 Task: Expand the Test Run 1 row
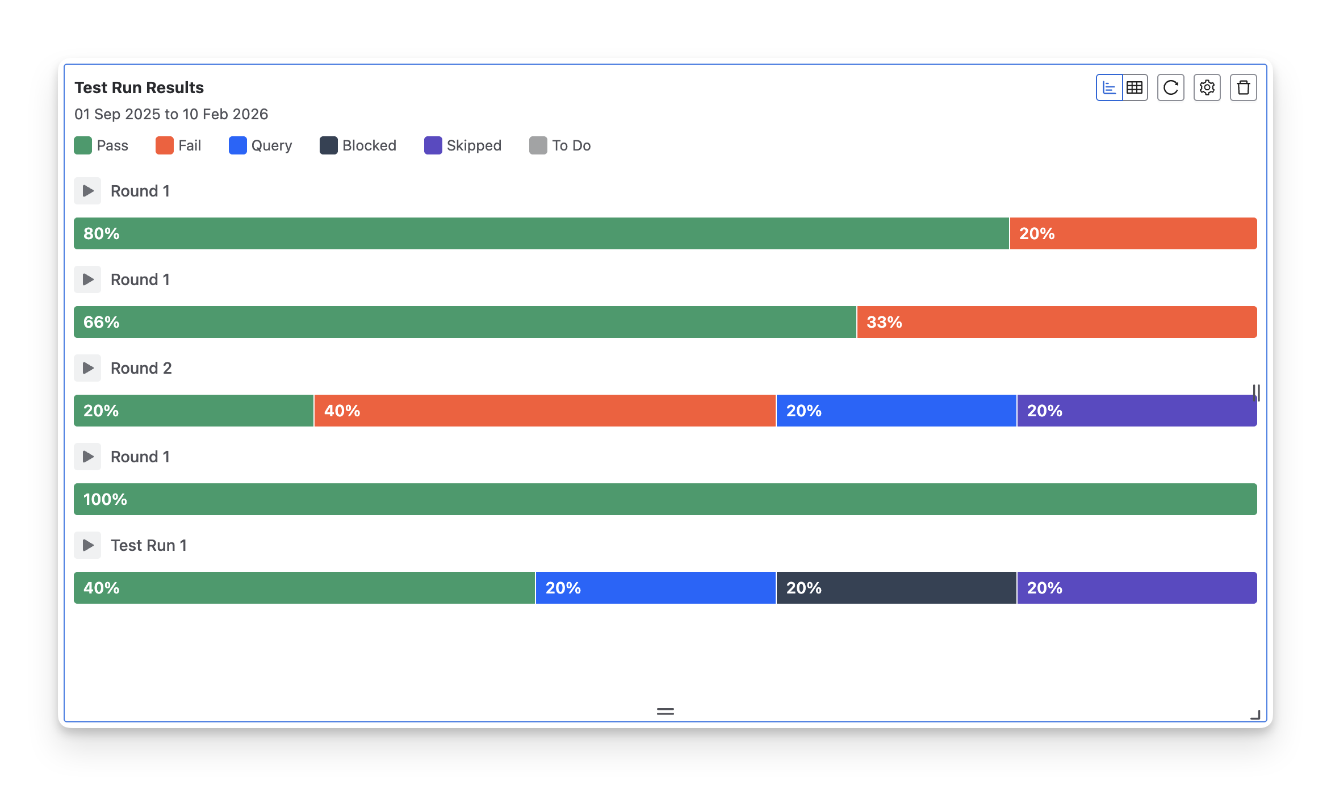(87, 545)
